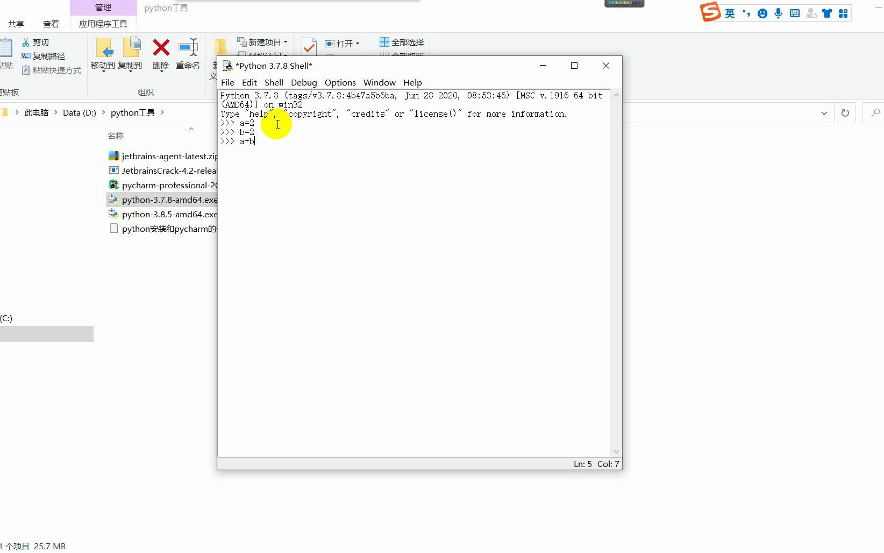Open the Debug menu in Python Shell
The height and width of the screenshot is (553, 884).
304,82
